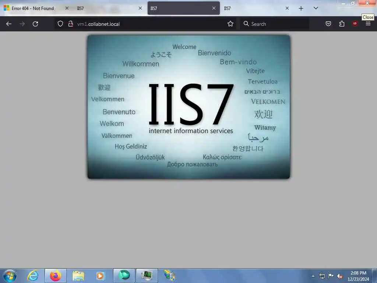
Task: Select the currently active highlighted IIS7 tab
Action: pyautogui.click(x=183, y=8)
